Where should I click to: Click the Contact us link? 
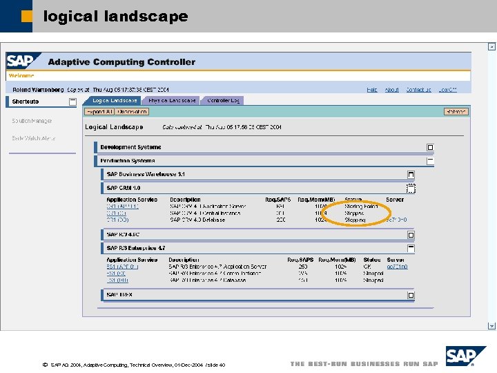point(419,90)
